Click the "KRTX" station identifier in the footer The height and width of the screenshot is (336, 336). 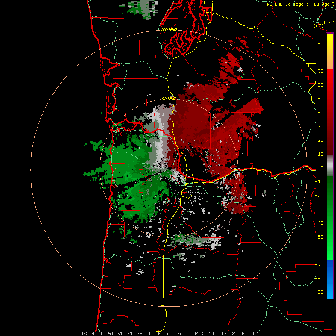click(x=198, y=333)
